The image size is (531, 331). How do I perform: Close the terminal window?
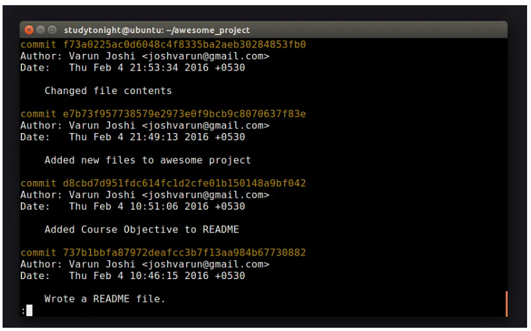point(29,30)
